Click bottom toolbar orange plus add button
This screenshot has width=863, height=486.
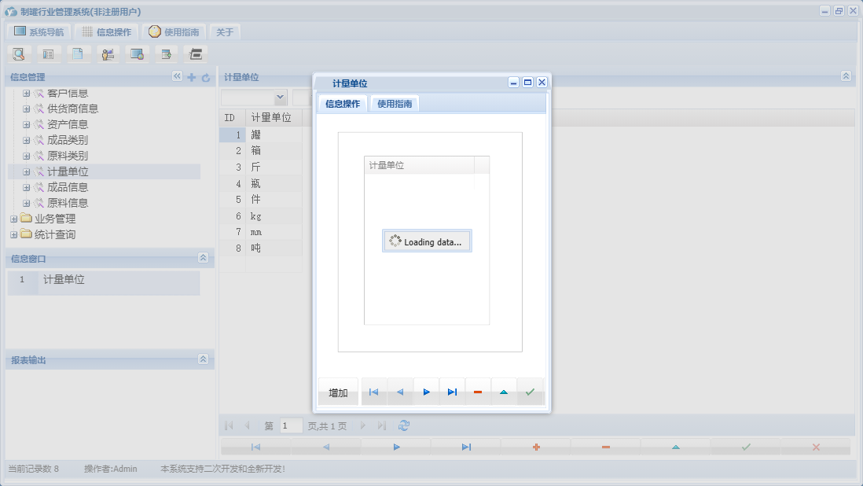click(536, 447)
